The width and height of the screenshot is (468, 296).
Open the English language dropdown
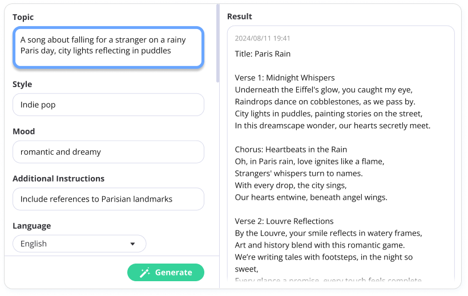(79, 244)
